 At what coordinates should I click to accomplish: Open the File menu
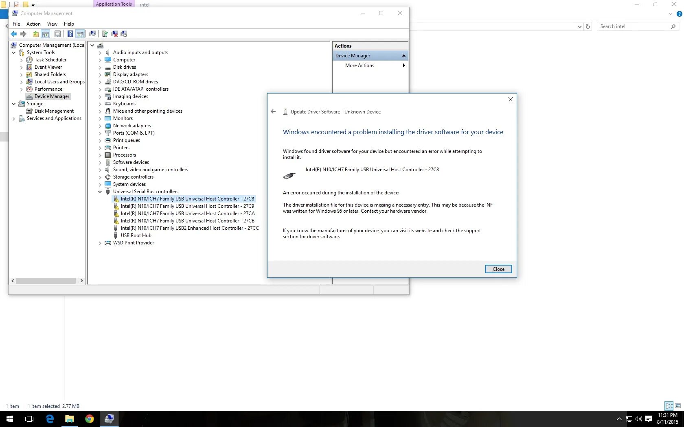tap(16, 24)
